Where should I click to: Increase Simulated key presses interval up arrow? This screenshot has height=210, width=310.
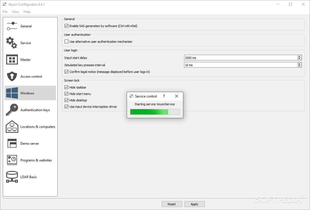click(x=299, y=64)
